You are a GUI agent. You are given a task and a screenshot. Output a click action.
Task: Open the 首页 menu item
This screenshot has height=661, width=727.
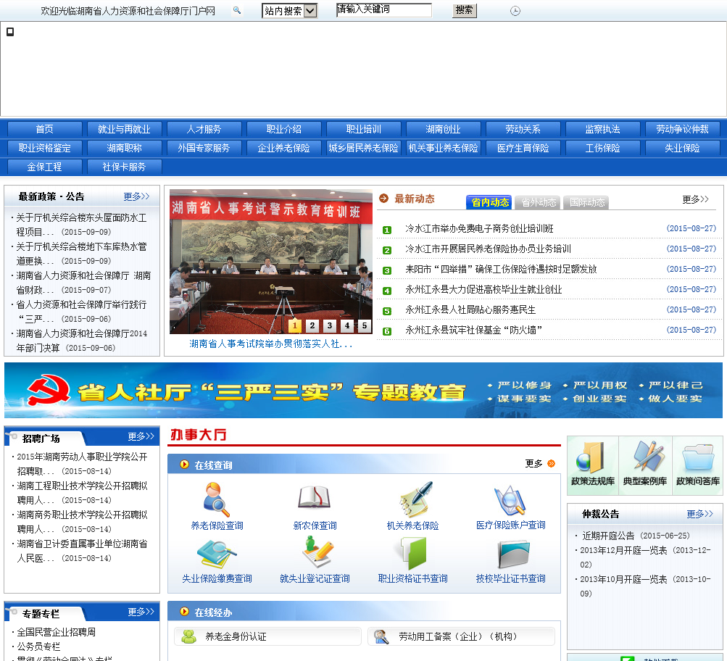coord(44,129)
